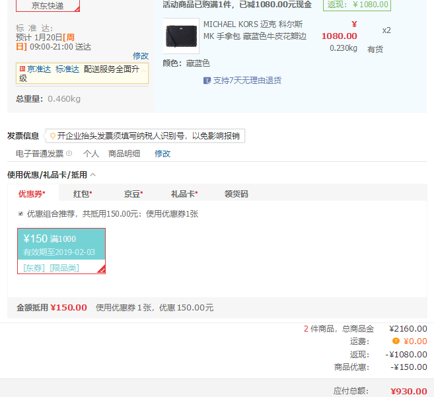This screenshot has height=397, width=434.
Task: Click 修改 link under delivery time
Action: (x=141, y=56)
